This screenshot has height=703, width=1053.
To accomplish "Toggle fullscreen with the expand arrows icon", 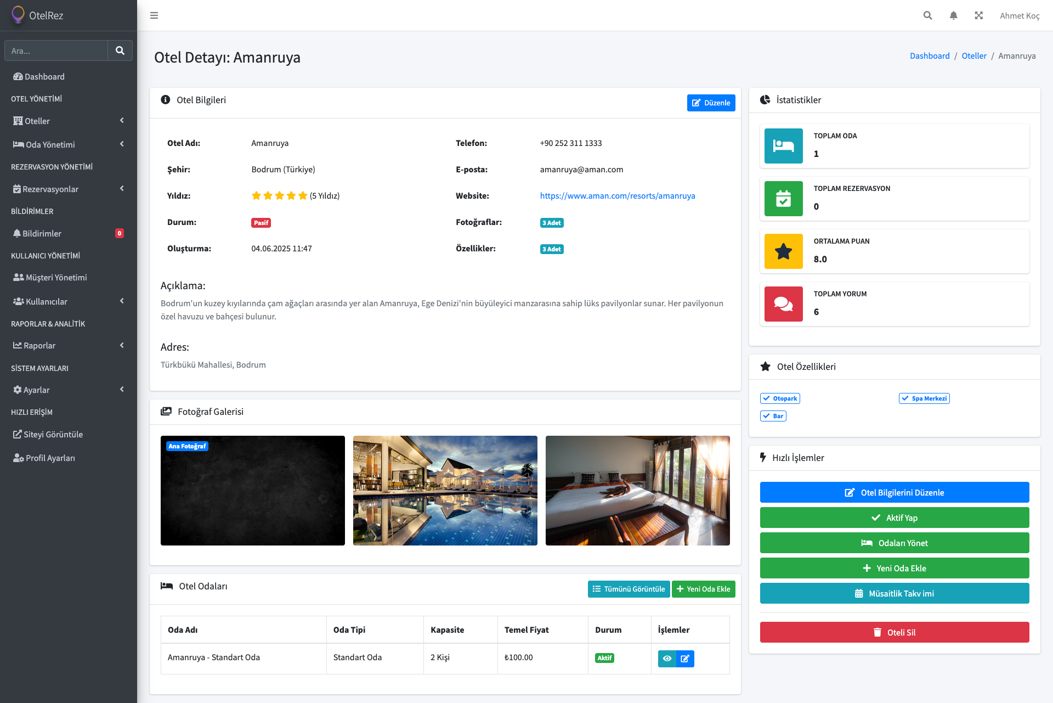I will coord(978,15).
